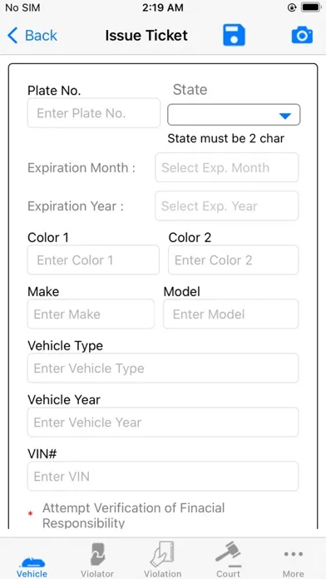
Task: Expand the State dropdown arrow
Action: (x=285, y=116)
